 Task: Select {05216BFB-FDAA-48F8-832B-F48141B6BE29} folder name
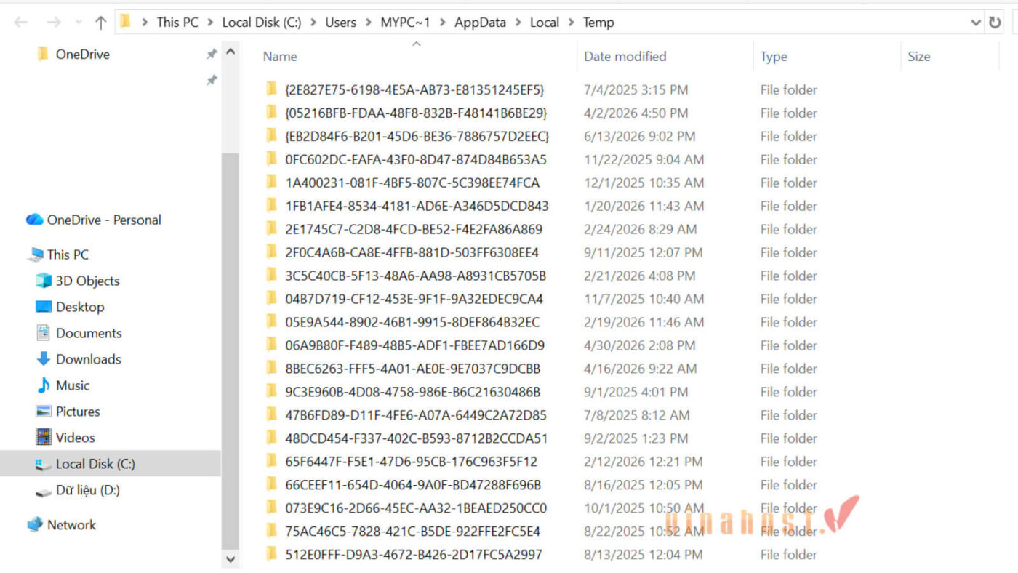(x=416, y=113)
